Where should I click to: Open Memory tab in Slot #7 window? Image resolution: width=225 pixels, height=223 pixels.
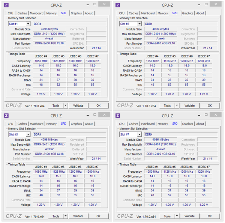click(163, 124)
